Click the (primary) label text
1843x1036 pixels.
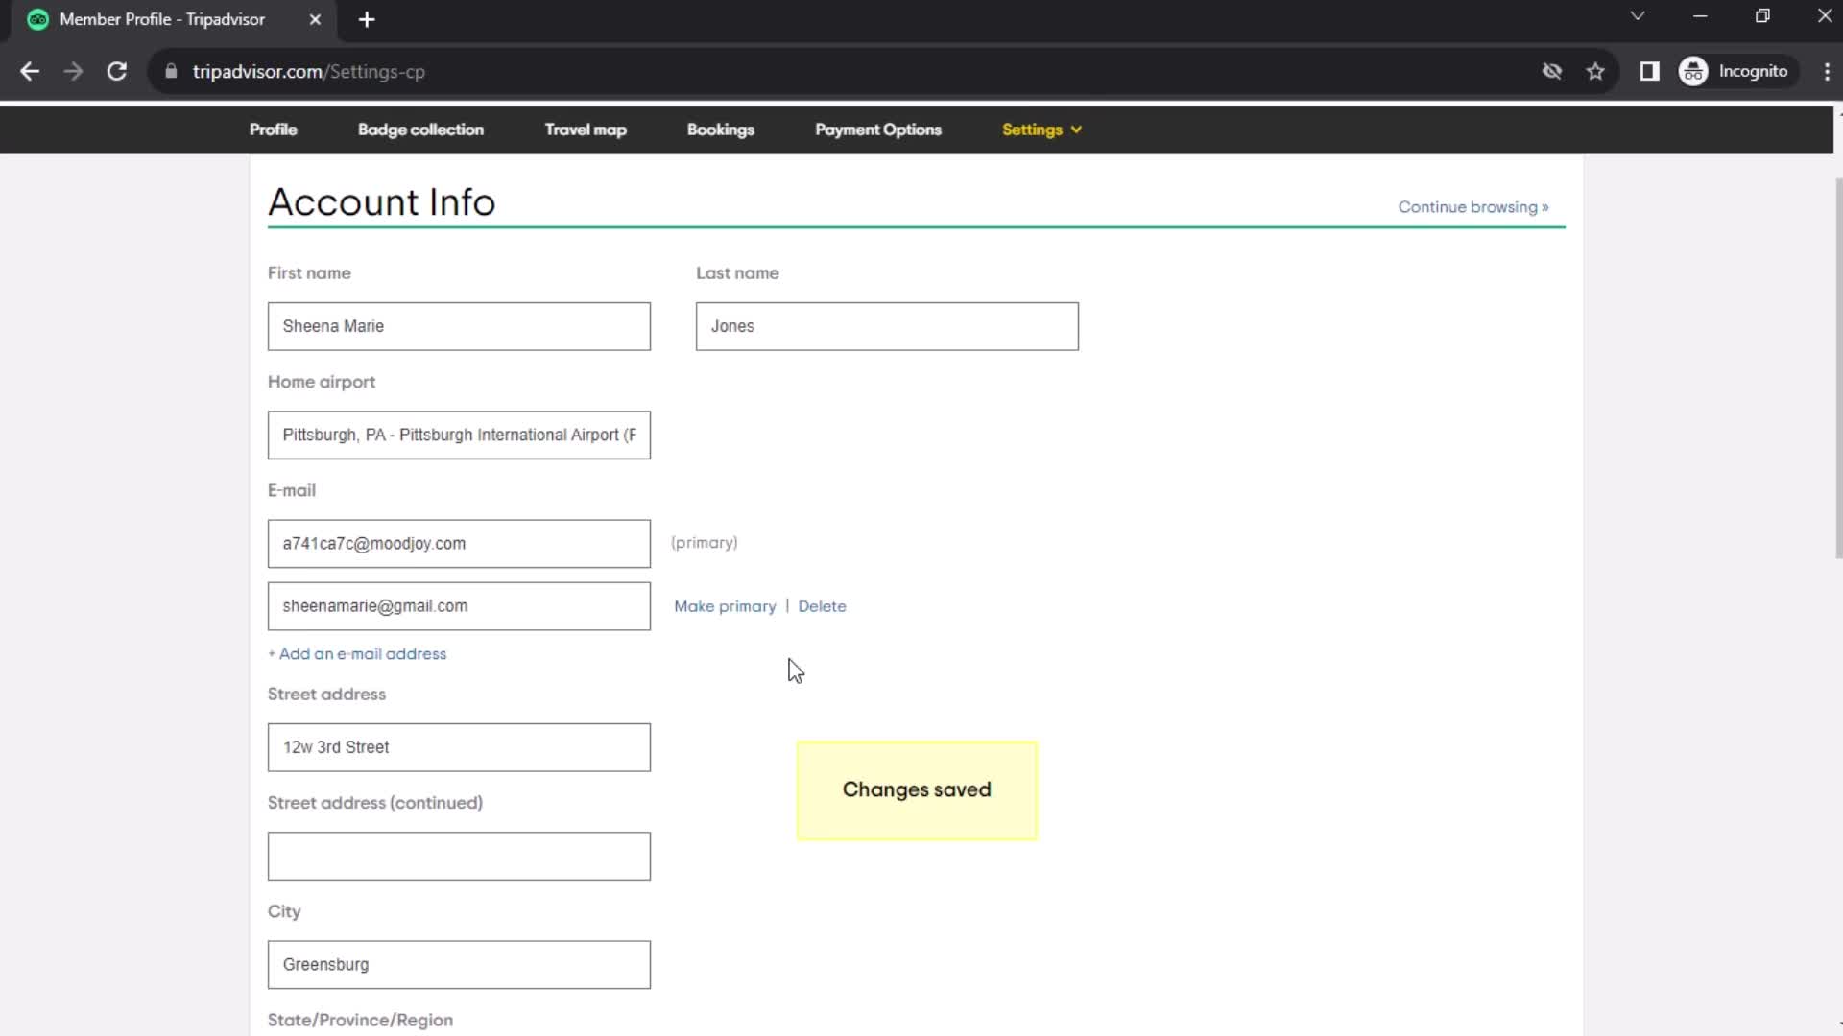point(704,543)
